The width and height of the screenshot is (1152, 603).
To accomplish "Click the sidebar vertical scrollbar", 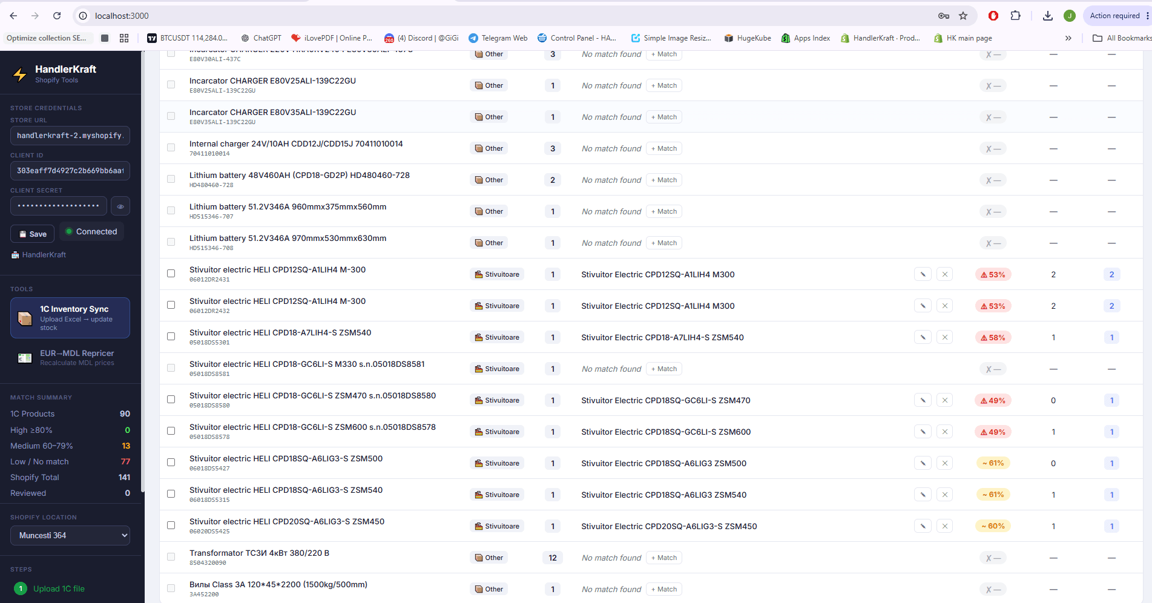I will point(143,272).
